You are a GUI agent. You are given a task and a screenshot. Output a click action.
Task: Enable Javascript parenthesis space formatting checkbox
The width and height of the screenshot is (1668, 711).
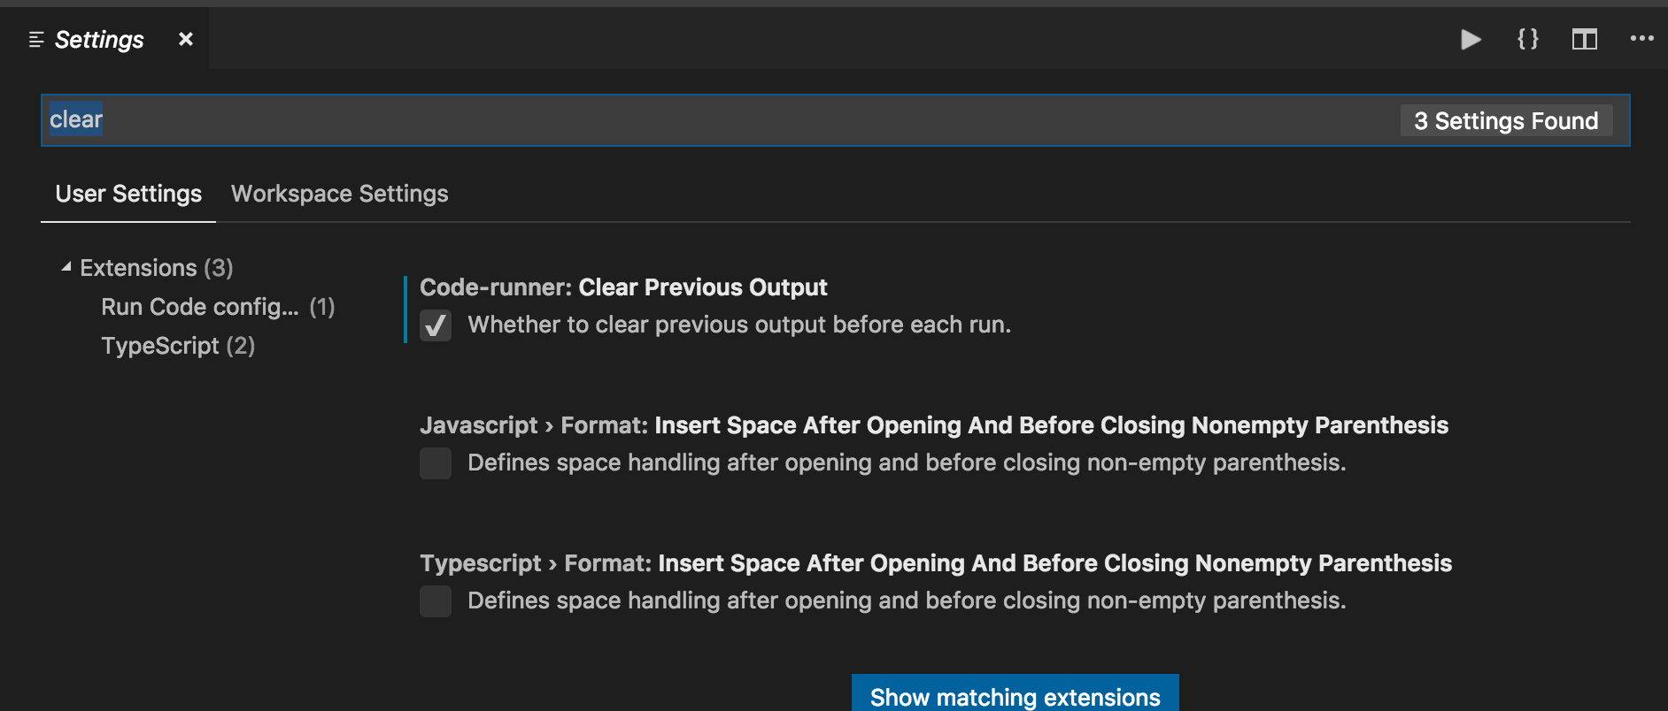[x=436, y=463]
